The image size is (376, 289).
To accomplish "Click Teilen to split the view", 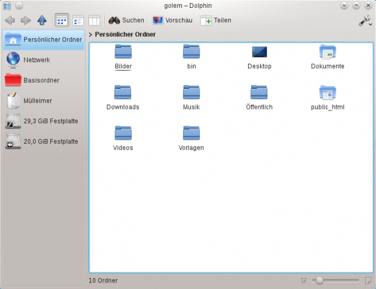I will (x=216, y=20).
